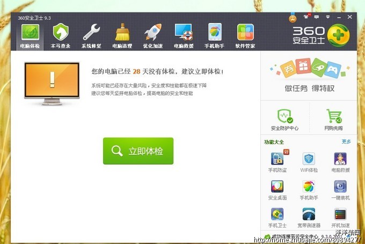Click the number 28 in the headline

[x=136, y=71]
